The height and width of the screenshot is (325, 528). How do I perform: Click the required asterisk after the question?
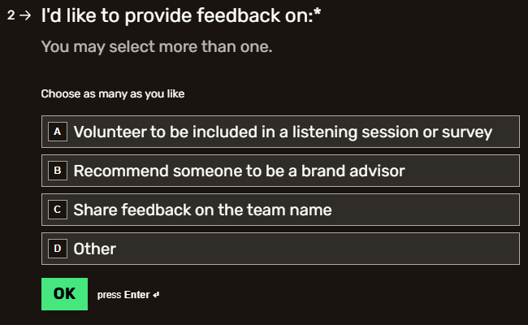[318, 15]
